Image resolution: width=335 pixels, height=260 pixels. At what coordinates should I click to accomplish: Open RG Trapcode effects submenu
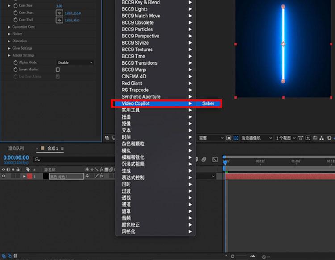(x=155, y=90)
